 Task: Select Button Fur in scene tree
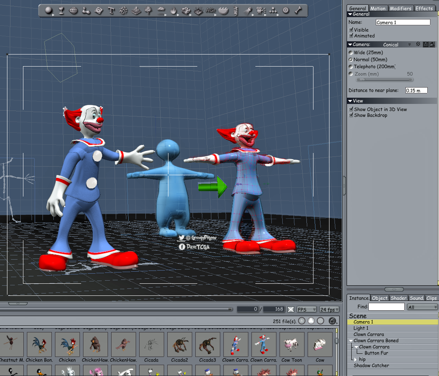(376, 353)
